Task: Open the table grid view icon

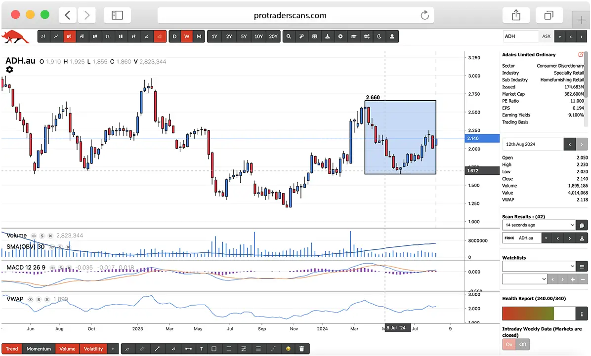Action: pos(315,37)
